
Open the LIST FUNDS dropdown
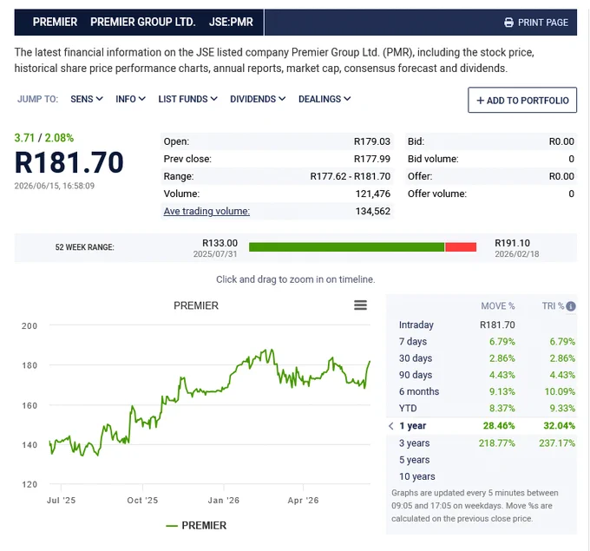click(187, 99)
